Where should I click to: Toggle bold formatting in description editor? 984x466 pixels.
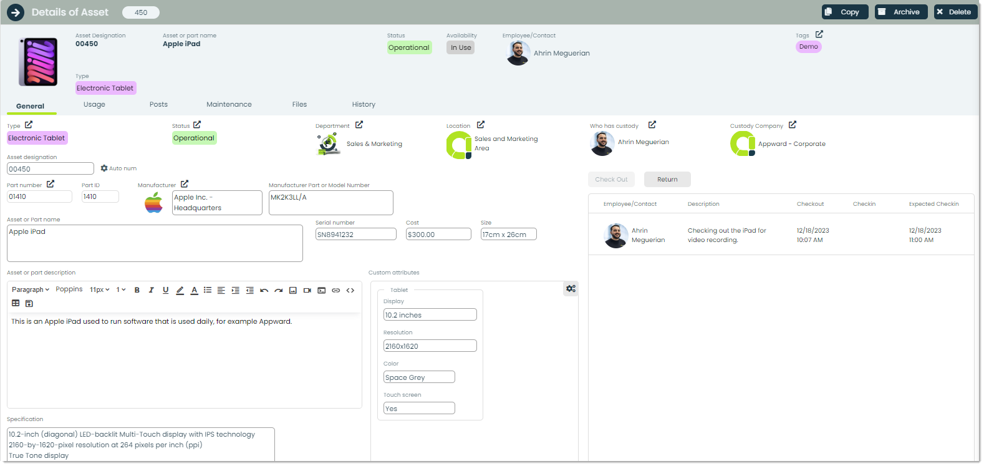(x=137, y=290)
